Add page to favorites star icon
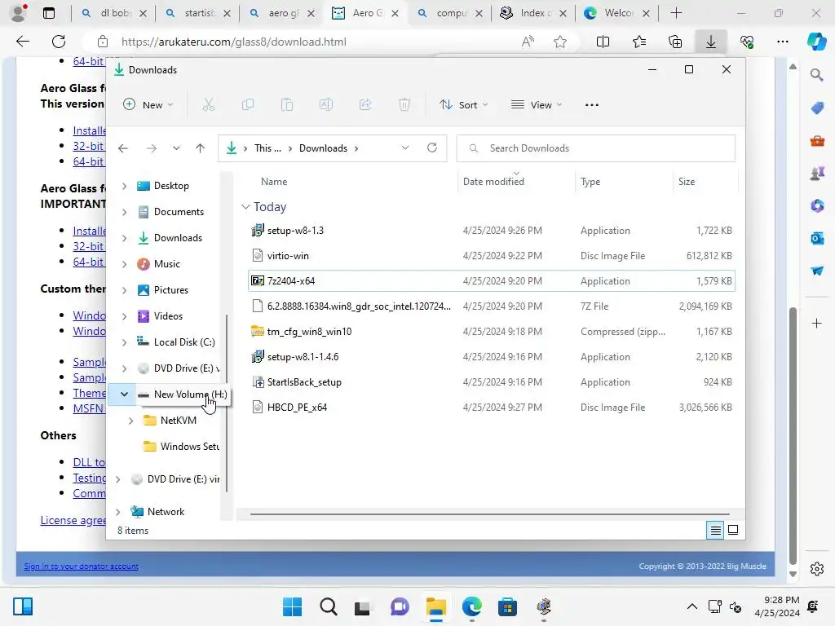 [x=559, y=42]
